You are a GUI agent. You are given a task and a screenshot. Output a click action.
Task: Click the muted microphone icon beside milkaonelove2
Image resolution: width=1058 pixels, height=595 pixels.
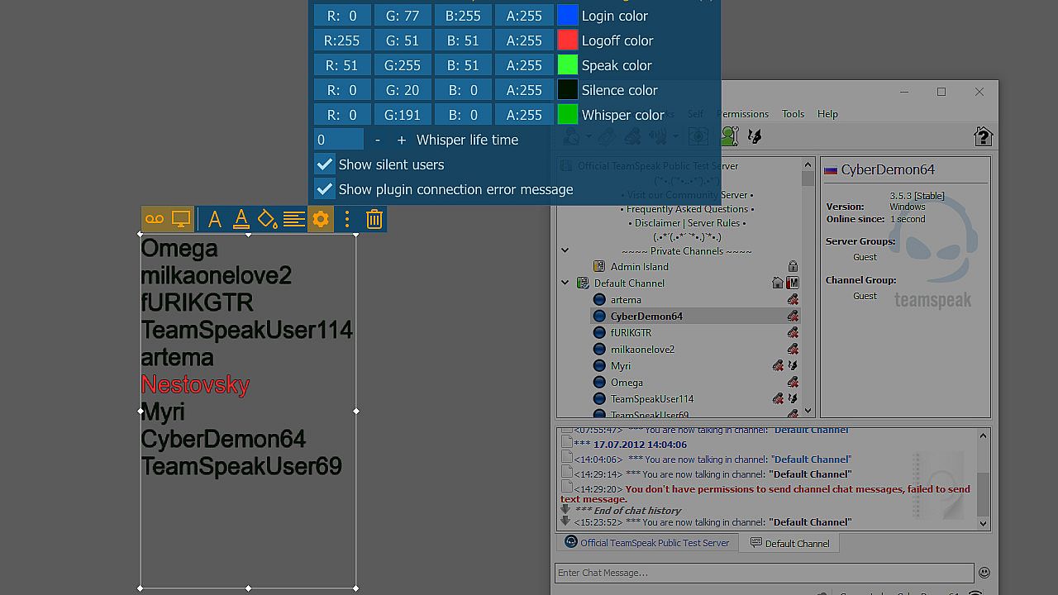pyautogui.click(x=793, y=349)
